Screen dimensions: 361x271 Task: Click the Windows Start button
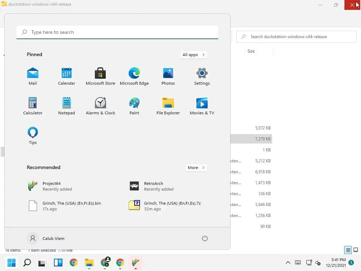[11, 263]
